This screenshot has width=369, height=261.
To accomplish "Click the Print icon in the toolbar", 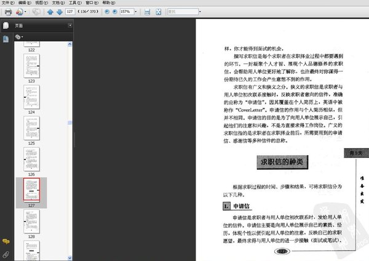I will pyautogui.click(x=8, y=12).
